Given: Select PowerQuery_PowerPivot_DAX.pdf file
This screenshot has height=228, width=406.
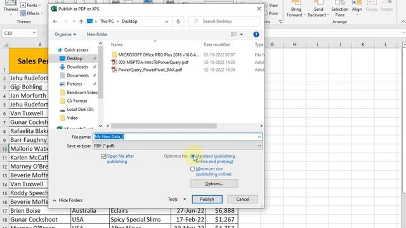Looking at the screenshot, I should tap(150, 70).
